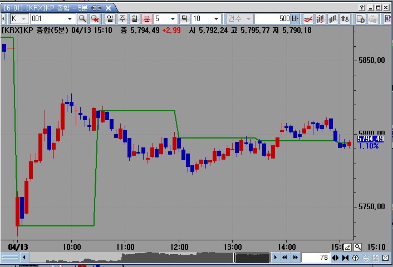Select the weekly (주) period toggle
Screen dimensions: 393x267
click(x=122, y=19)
